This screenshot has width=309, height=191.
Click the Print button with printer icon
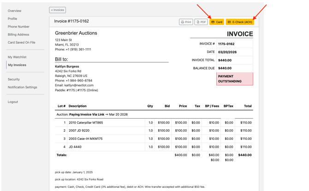(x=186, y=22)
